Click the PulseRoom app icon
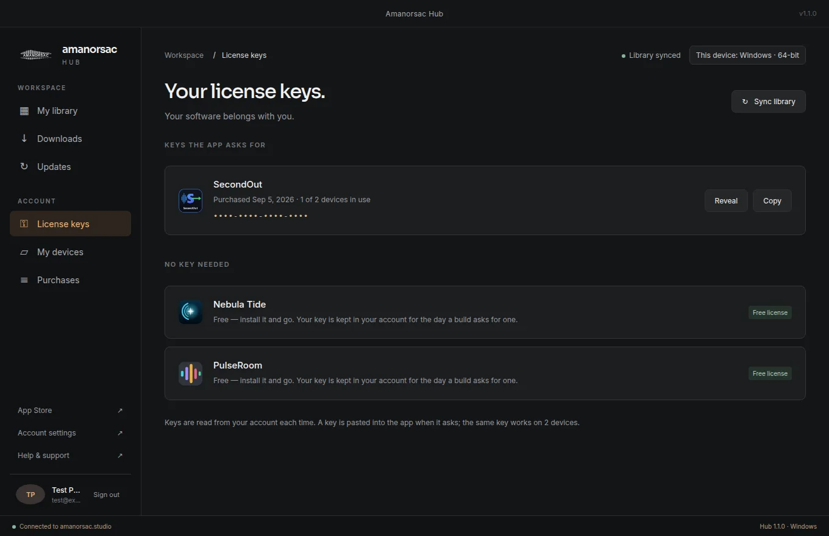 [x=190, y=373]
